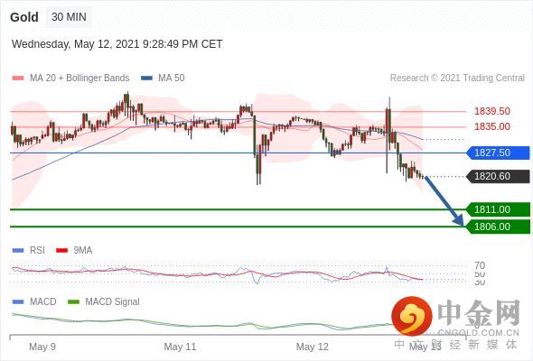This screenshot has width=533, height=361.
Task: Click the RSI axis value 70
Action: click(x=480, y=265)
